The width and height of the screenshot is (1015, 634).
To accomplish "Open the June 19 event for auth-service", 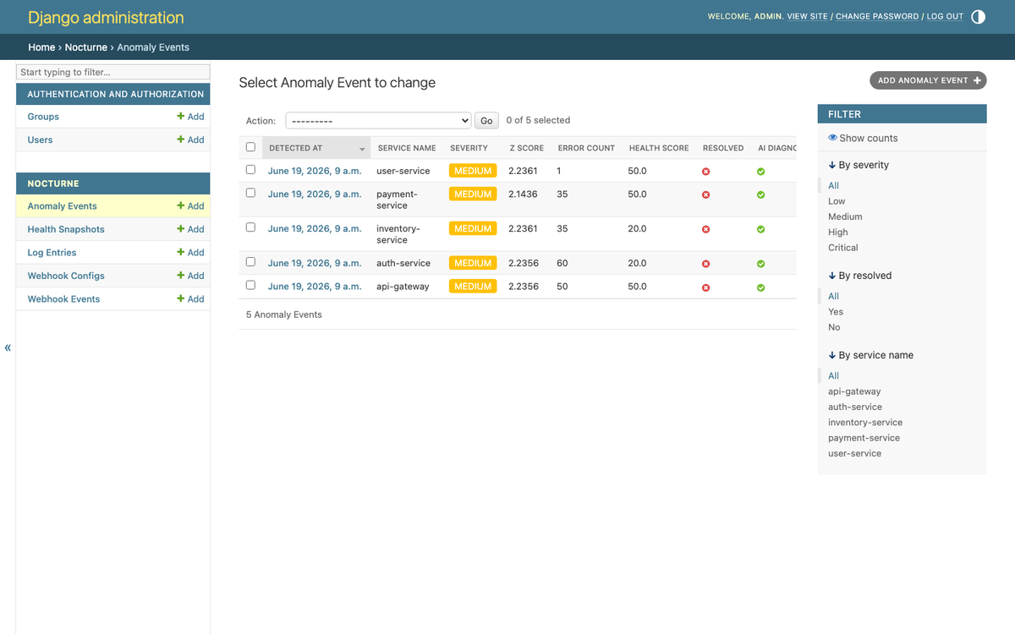I will (315, 263).
